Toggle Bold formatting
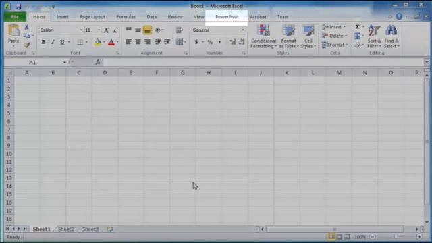Screen dimensions: 432x243 tap(43, 42)
